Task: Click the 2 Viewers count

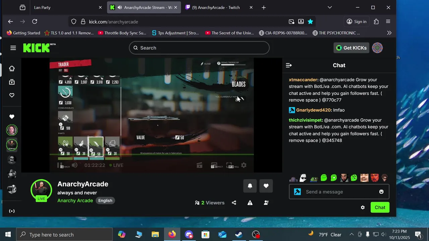Action: click(210, 203)
